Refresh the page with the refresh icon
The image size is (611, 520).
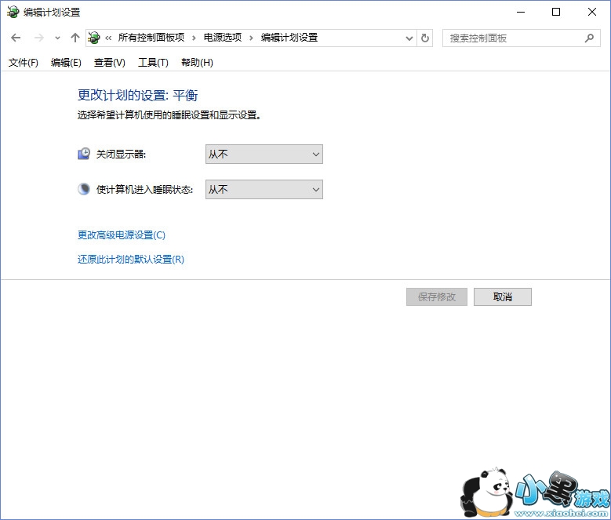(425, 38)
